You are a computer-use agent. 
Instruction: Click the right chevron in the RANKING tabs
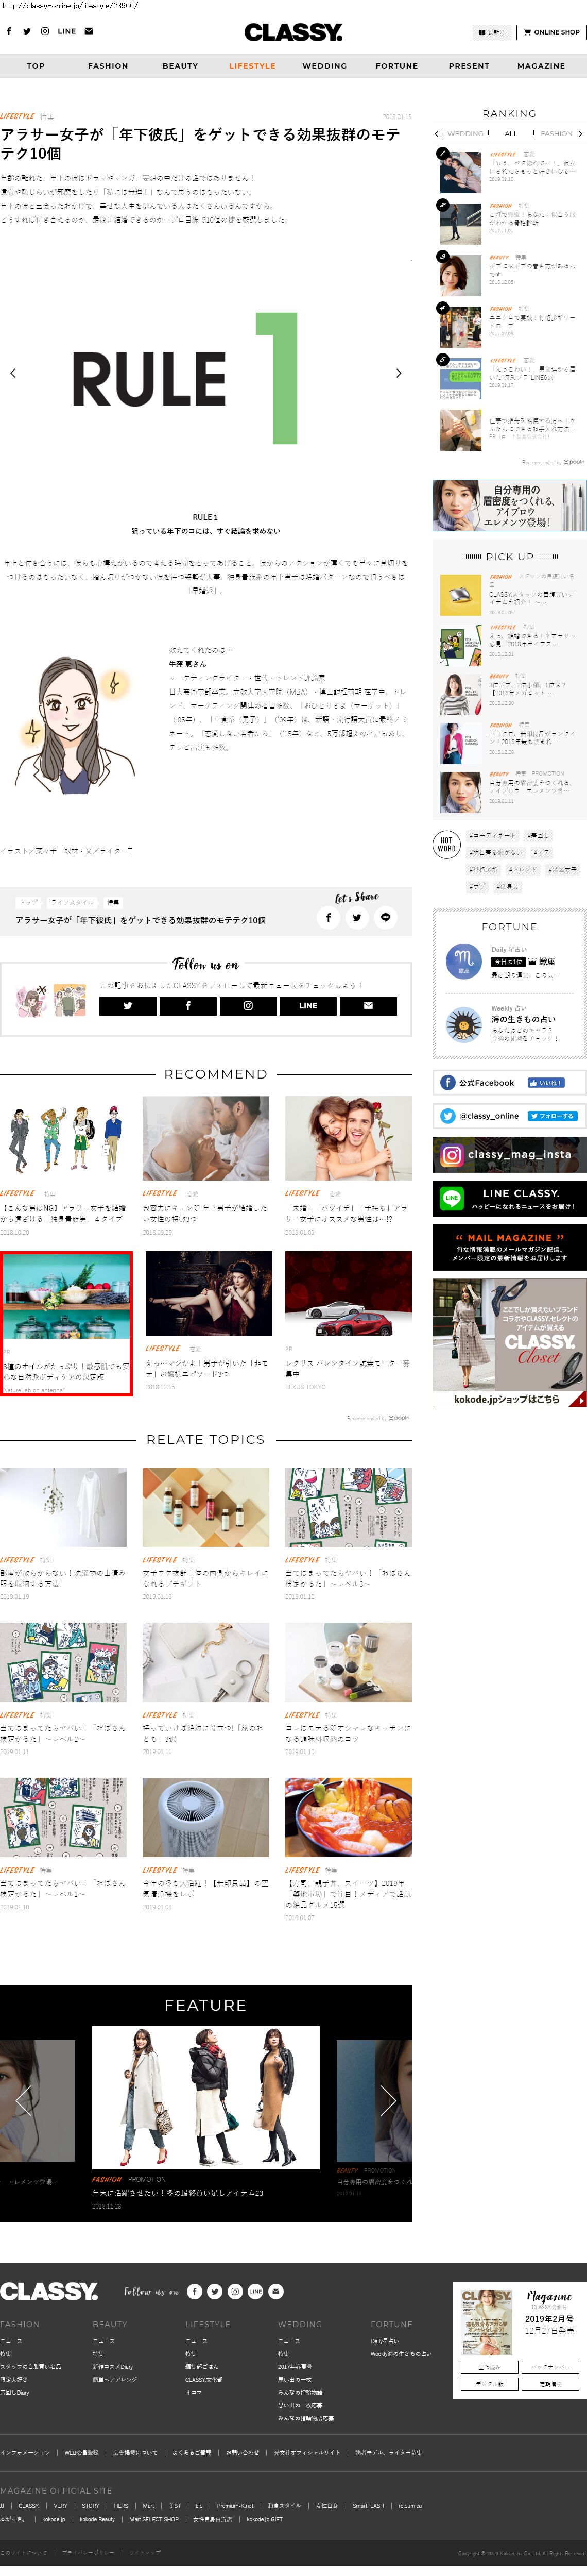point(579,133)
